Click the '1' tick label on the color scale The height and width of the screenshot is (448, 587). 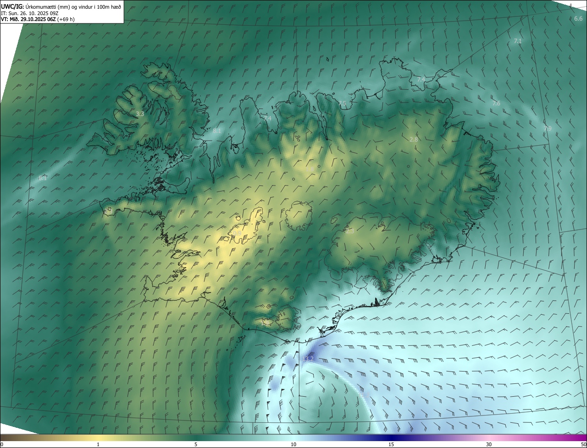(98, 445)
